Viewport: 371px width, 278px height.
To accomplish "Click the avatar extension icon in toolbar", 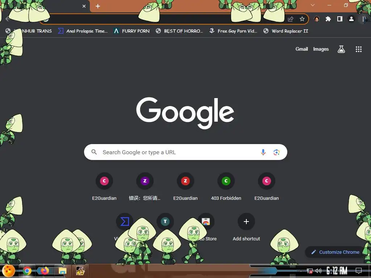I will pyautogui.click(x=317, y=19).
